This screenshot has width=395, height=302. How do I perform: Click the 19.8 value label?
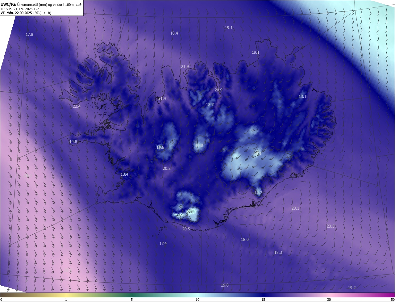tap(225, 285)
